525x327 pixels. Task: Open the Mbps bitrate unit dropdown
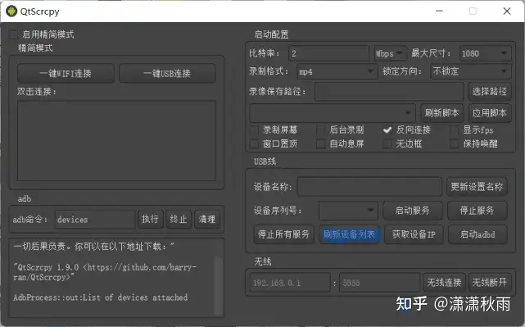390,53
